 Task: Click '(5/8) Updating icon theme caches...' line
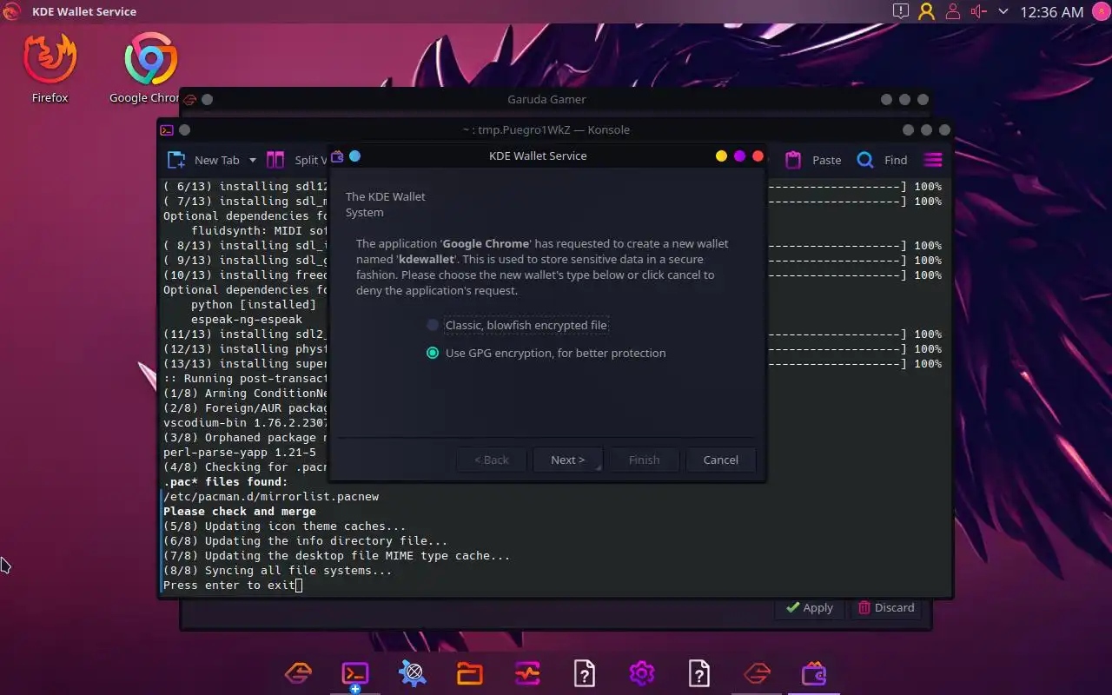pos(285,526)
